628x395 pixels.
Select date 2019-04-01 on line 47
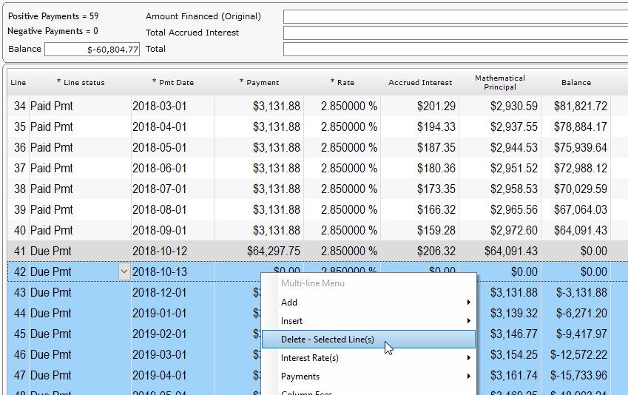click(x=172, y=375)
